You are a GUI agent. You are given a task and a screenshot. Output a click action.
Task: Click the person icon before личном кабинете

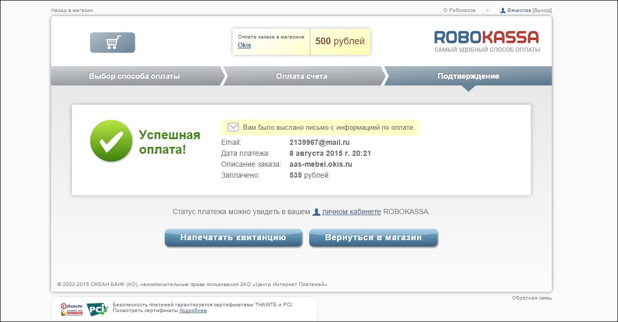coord(317,212)
